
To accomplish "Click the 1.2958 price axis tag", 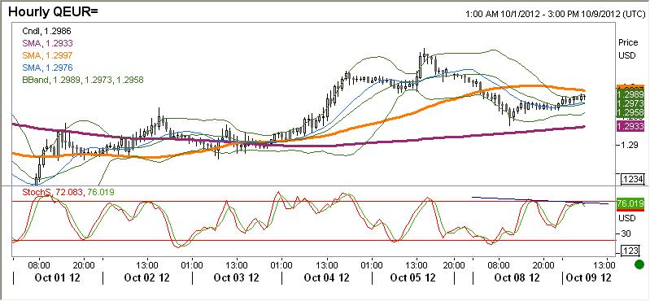I will (x=630, y=113).
